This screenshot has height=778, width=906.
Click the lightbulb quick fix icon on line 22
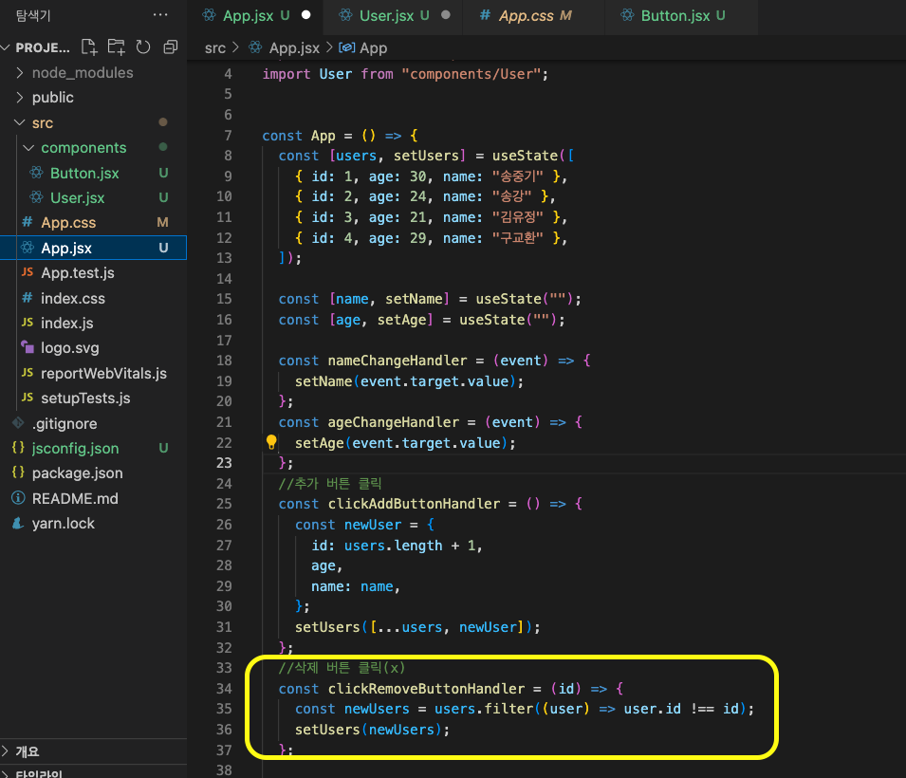[x=271, y=443]
